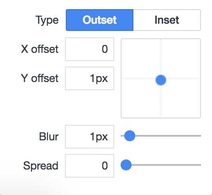Click the horizontal dotted guide in offset pad
Screen dimensions: 212x195
[138, 78]
